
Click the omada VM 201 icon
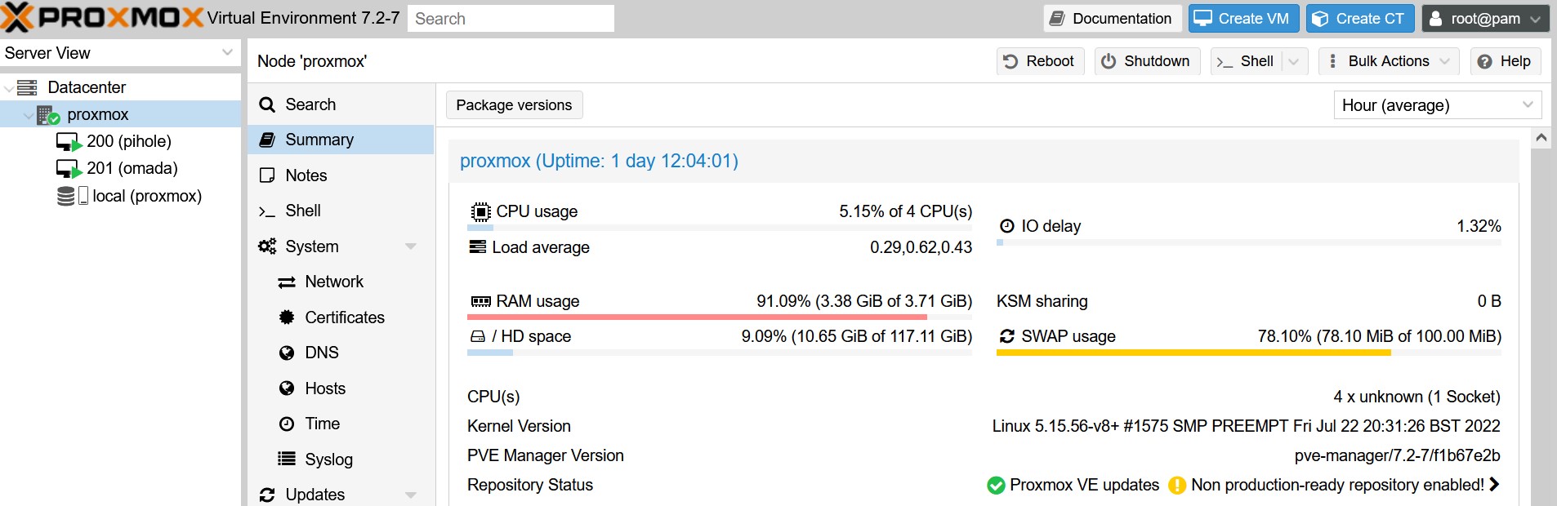point(69,169)
